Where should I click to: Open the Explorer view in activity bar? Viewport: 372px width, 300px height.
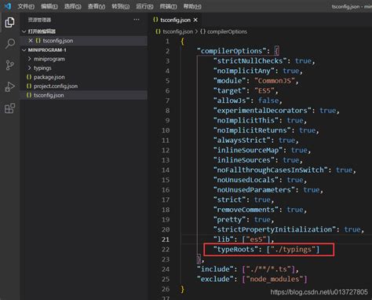point(9,22)
